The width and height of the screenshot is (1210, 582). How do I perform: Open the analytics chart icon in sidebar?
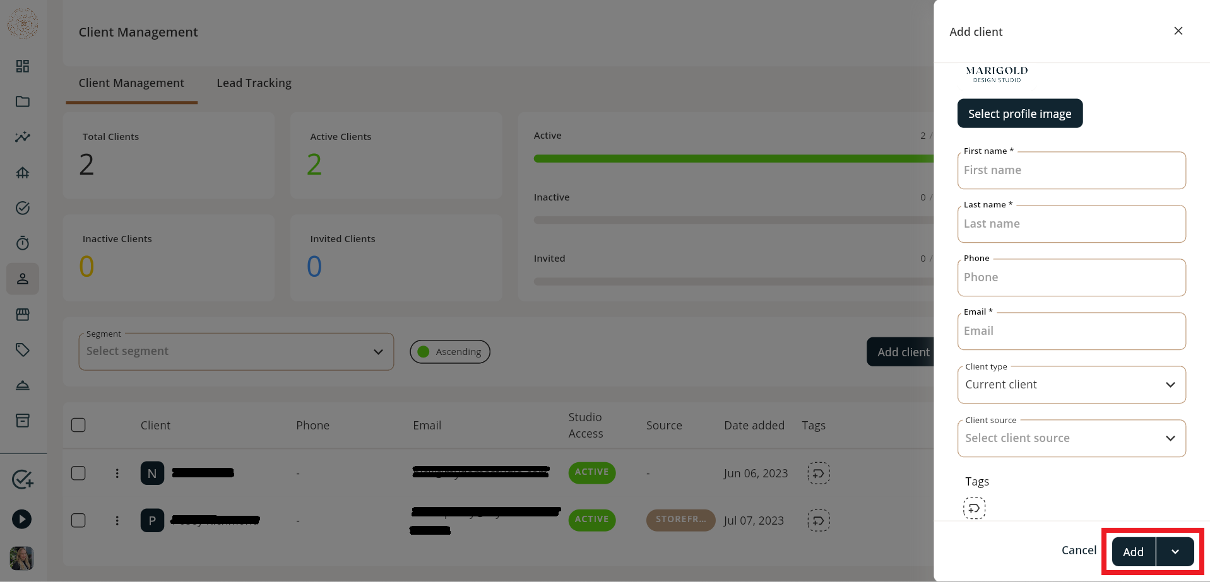click(x=23, y=137)
